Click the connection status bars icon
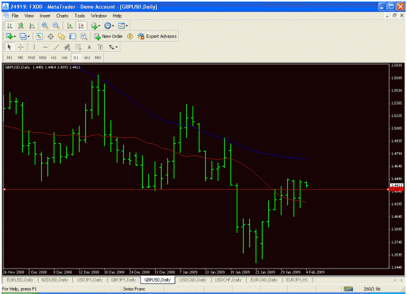This screenshot has height=294, width=407. [348, 289]
